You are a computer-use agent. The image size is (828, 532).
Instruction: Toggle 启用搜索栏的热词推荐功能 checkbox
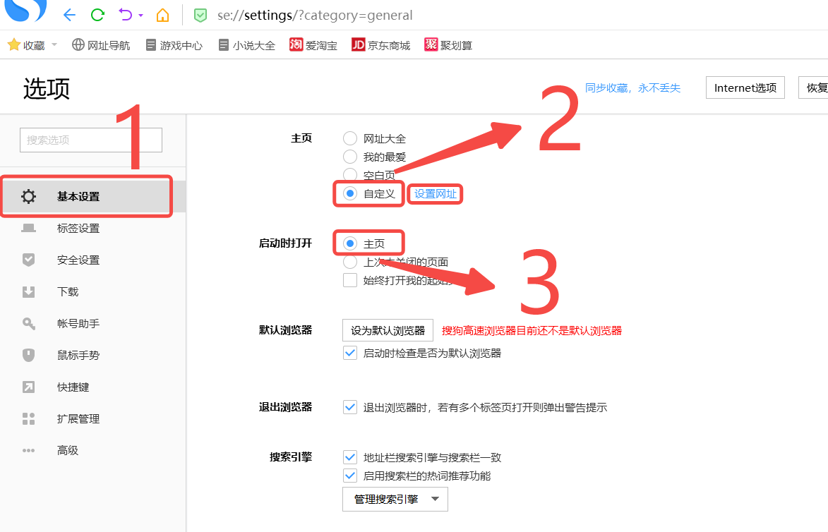pos(349,476)
